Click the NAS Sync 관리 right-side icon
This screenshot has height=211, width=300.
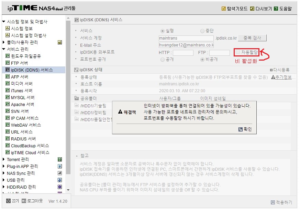tap(60, 173)
